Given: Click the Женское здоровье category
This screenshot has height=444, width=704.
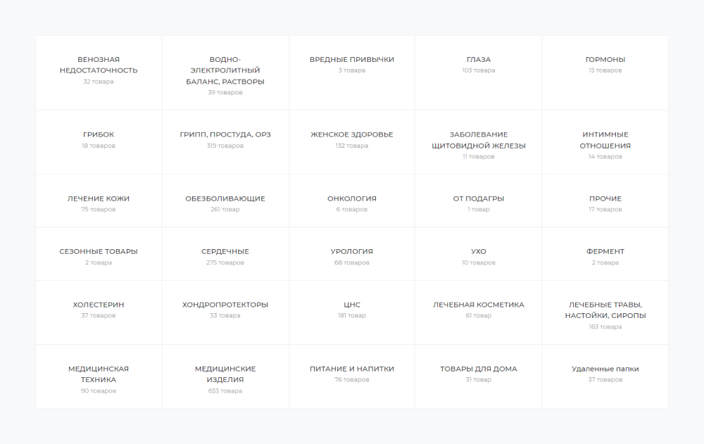Looking at the screenshot, I should [352, 134].
